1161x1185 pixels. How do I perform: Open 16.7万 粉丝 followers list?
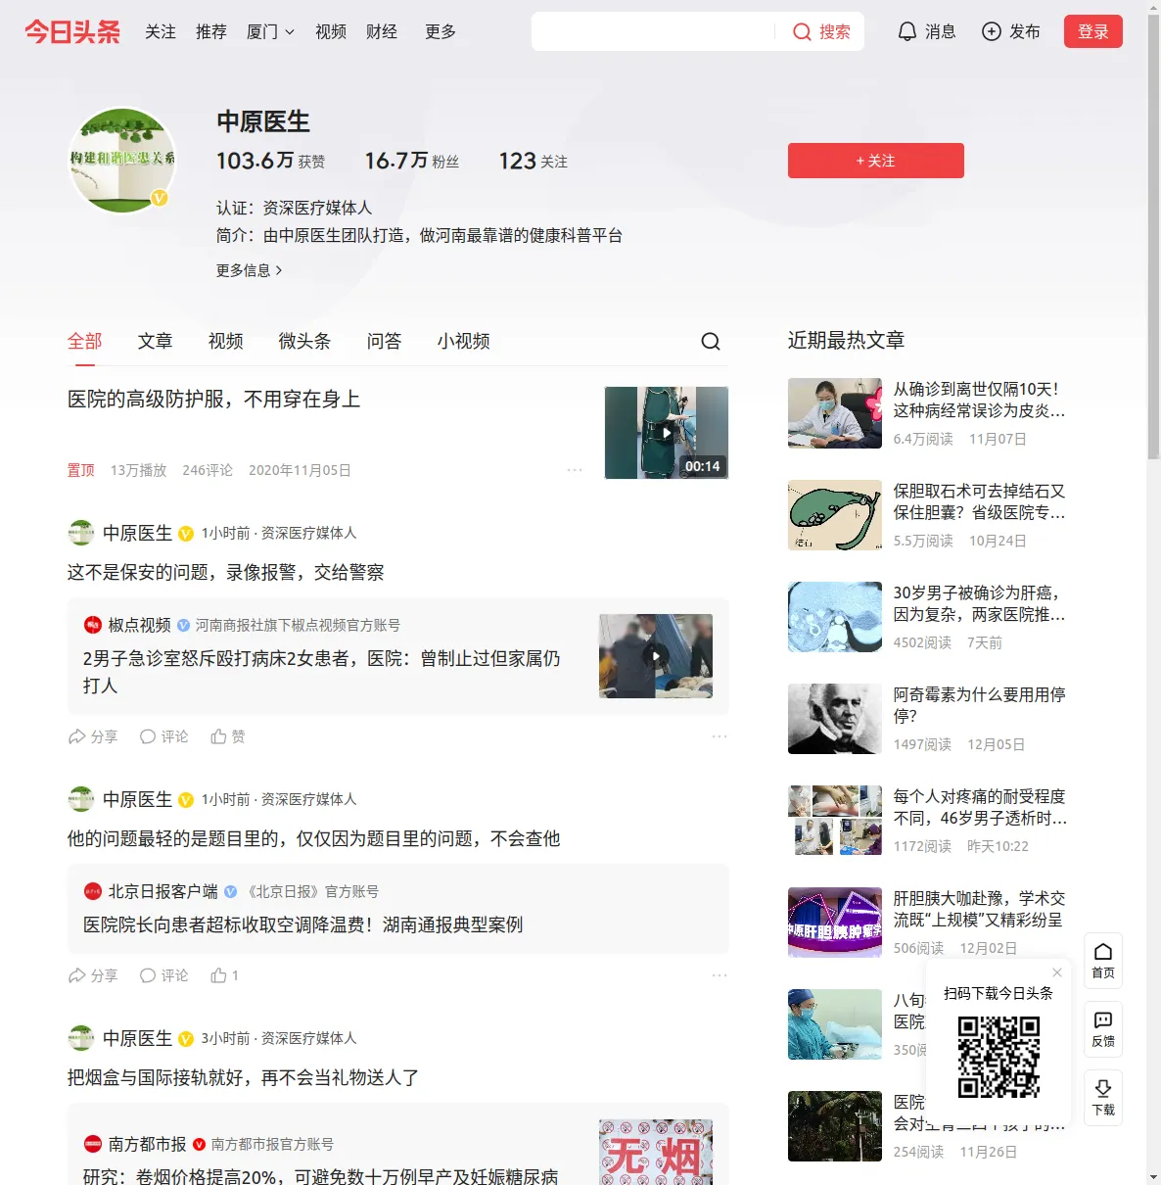tap(412, 161)
